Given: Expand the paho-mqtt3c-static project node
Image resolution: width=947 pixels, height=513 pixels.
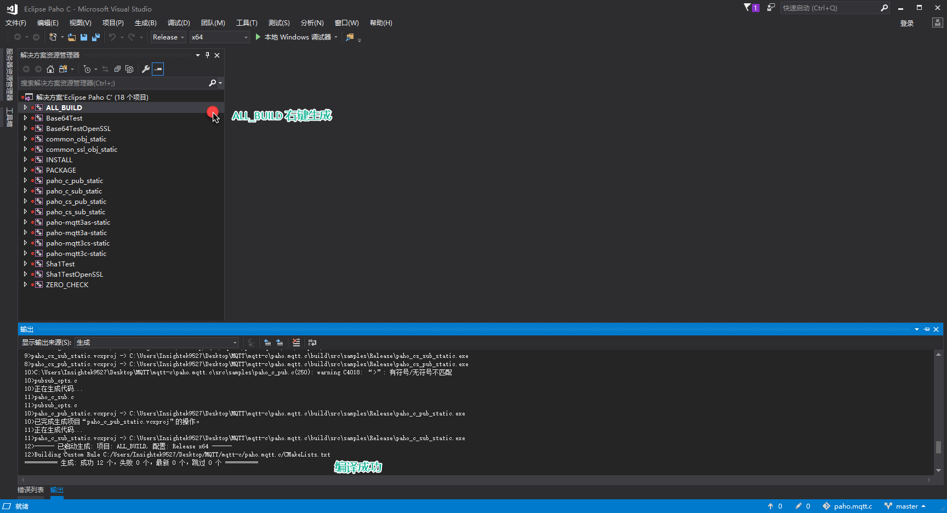Looking at the screenshot, I should click(x=25, y=253).
